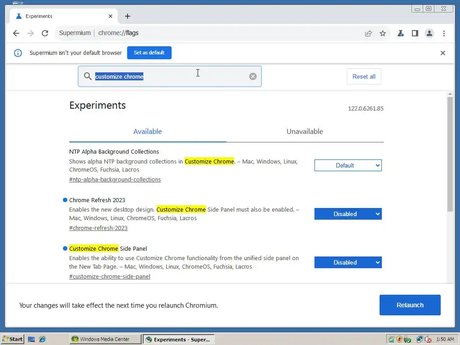
Task: Go back using the browser back arrow
Action: (x=16, y=33)
